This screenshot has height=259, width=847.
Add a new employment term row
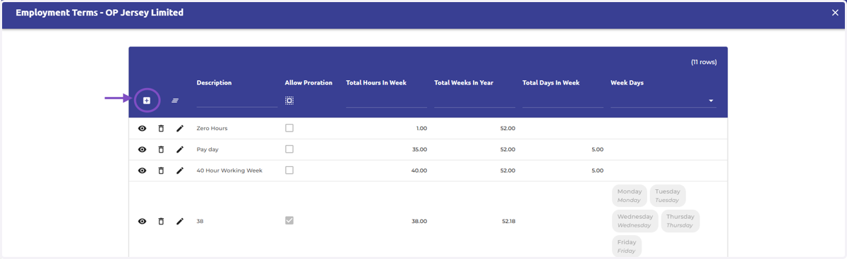(x=147, y=101)
